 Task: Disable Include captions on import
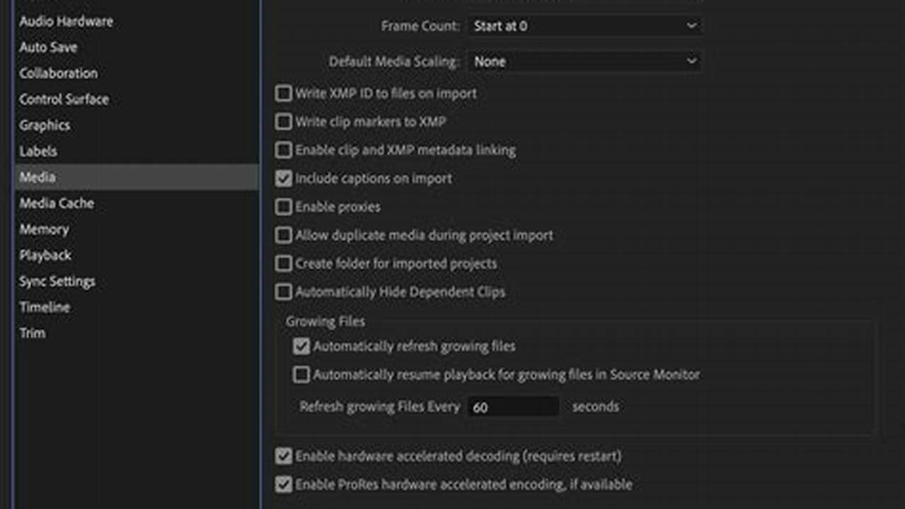(283, 178)
